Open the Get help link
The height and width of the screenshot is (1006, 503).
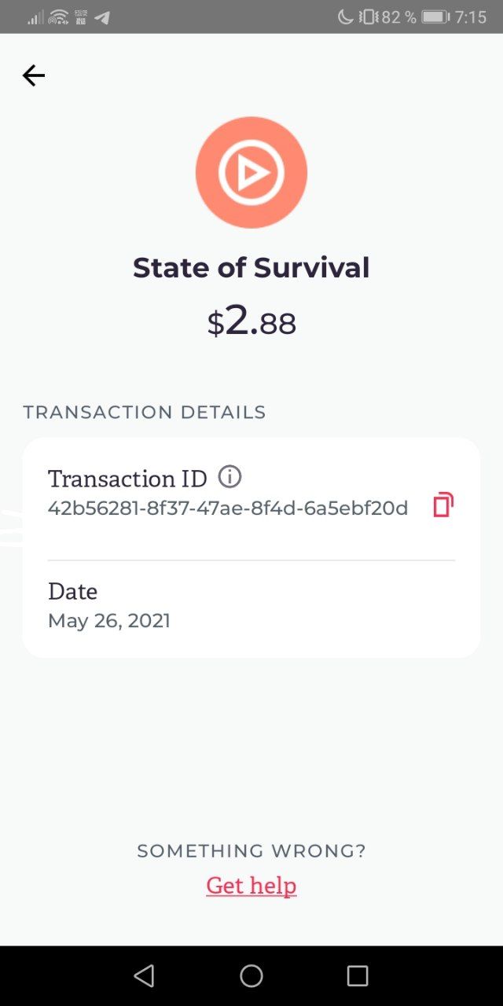(x=251, y=886)
